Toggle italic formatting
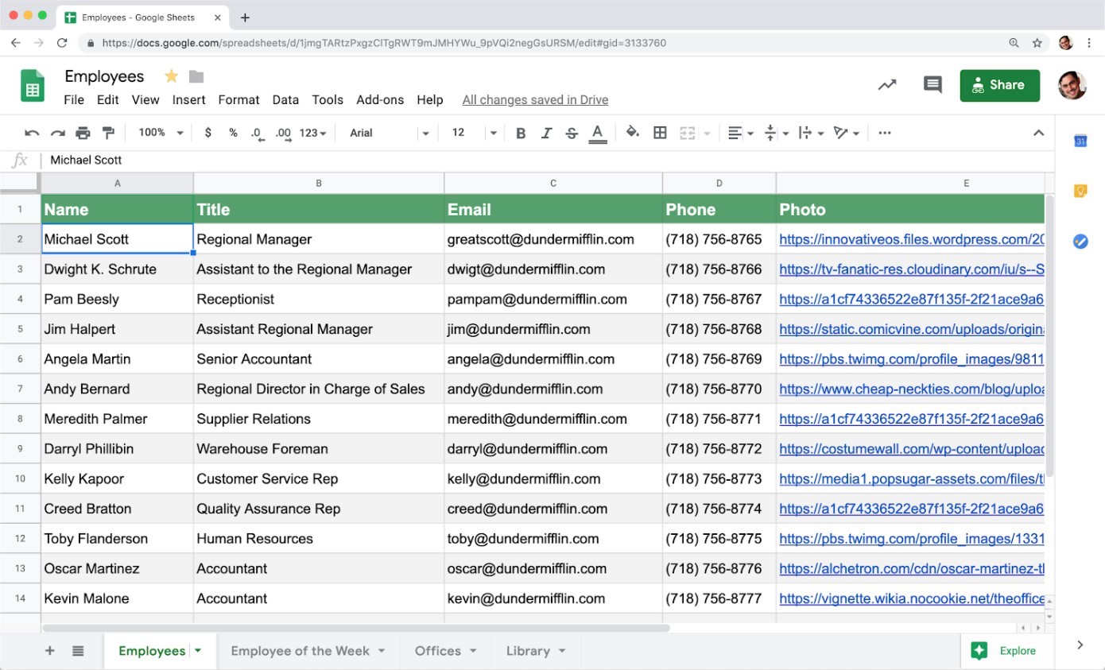 (x=546, y=133)
